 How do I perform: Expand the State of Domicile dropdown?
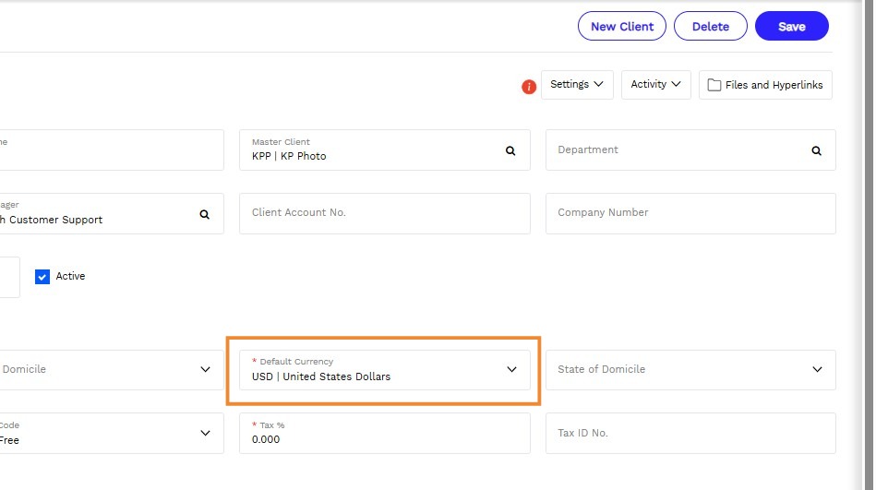[690, 370]
